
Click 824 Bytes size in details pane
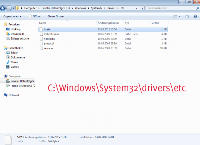pos(53,141)
